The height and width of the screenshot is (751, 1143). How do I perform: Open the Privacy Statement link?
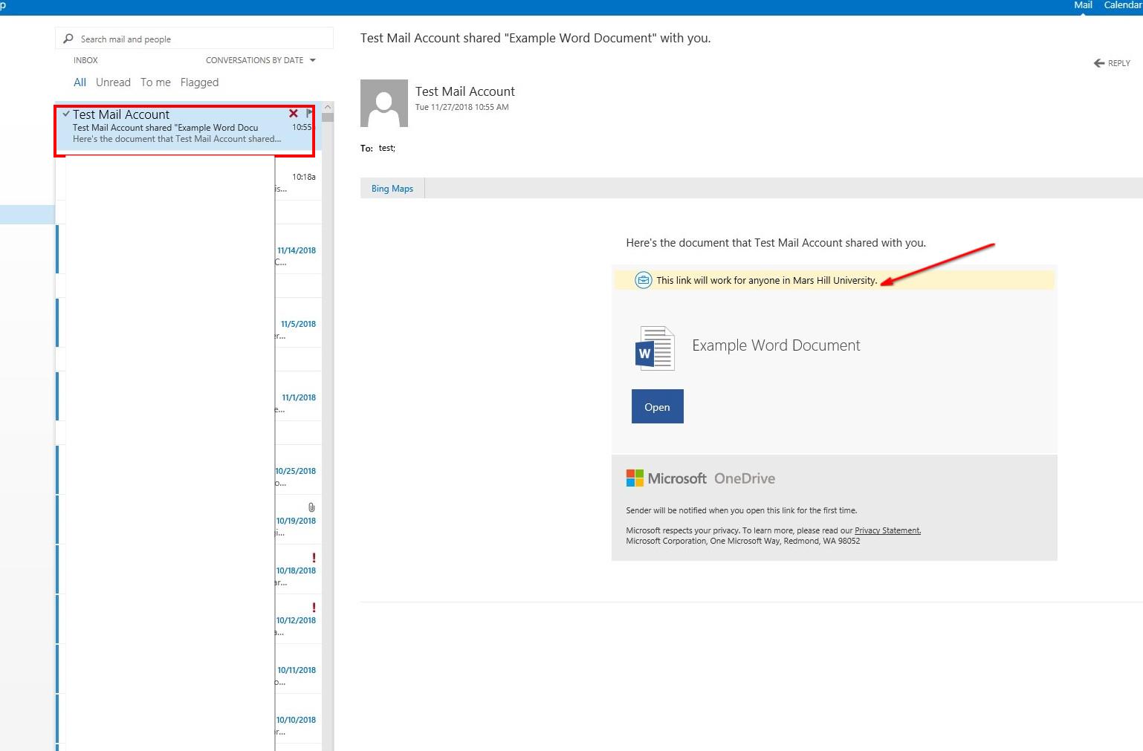tap(887, 530)
